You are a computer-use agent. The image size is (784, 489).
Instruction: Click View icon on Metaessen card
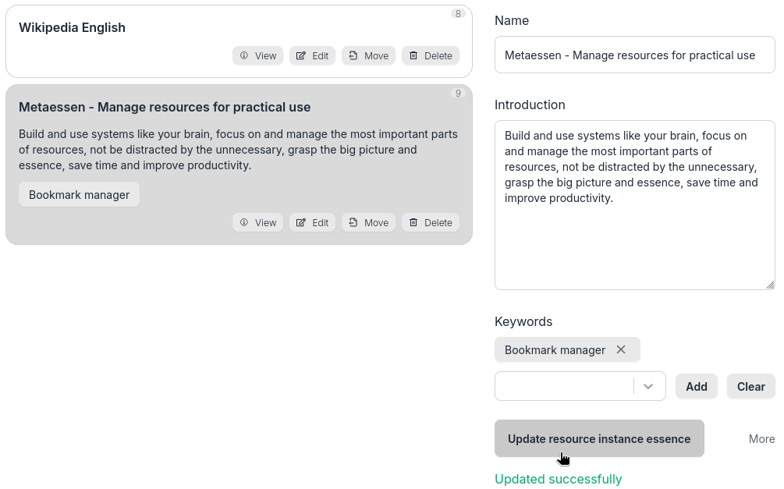tap(244, 223)
